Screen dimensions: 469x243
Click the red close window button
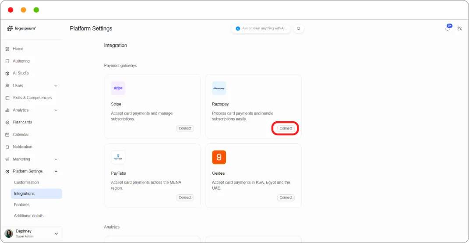(11, 10)
